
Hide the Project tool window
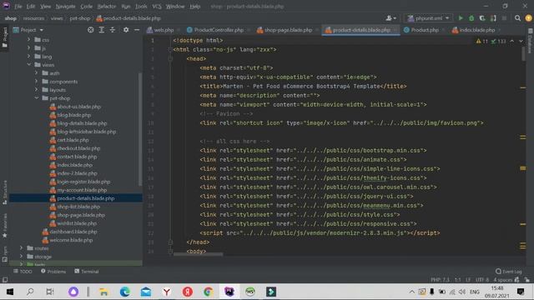coord(137,30)
